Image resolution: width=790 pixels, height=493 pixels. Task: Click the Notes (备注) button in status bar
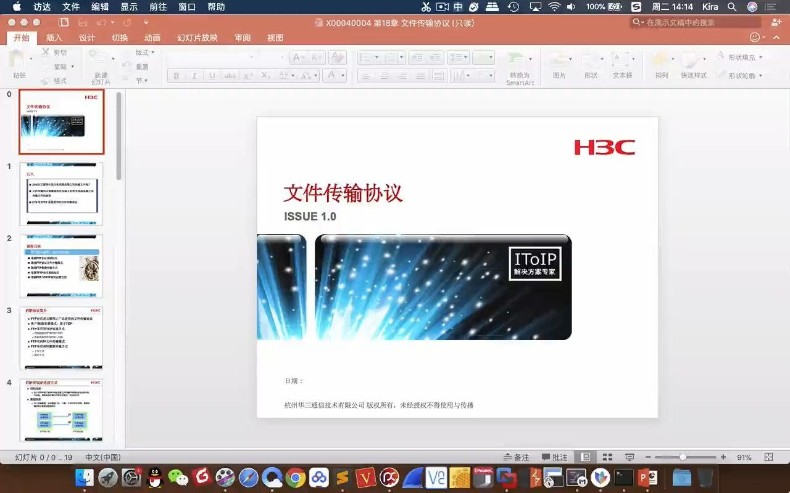[x=517, y=457]
